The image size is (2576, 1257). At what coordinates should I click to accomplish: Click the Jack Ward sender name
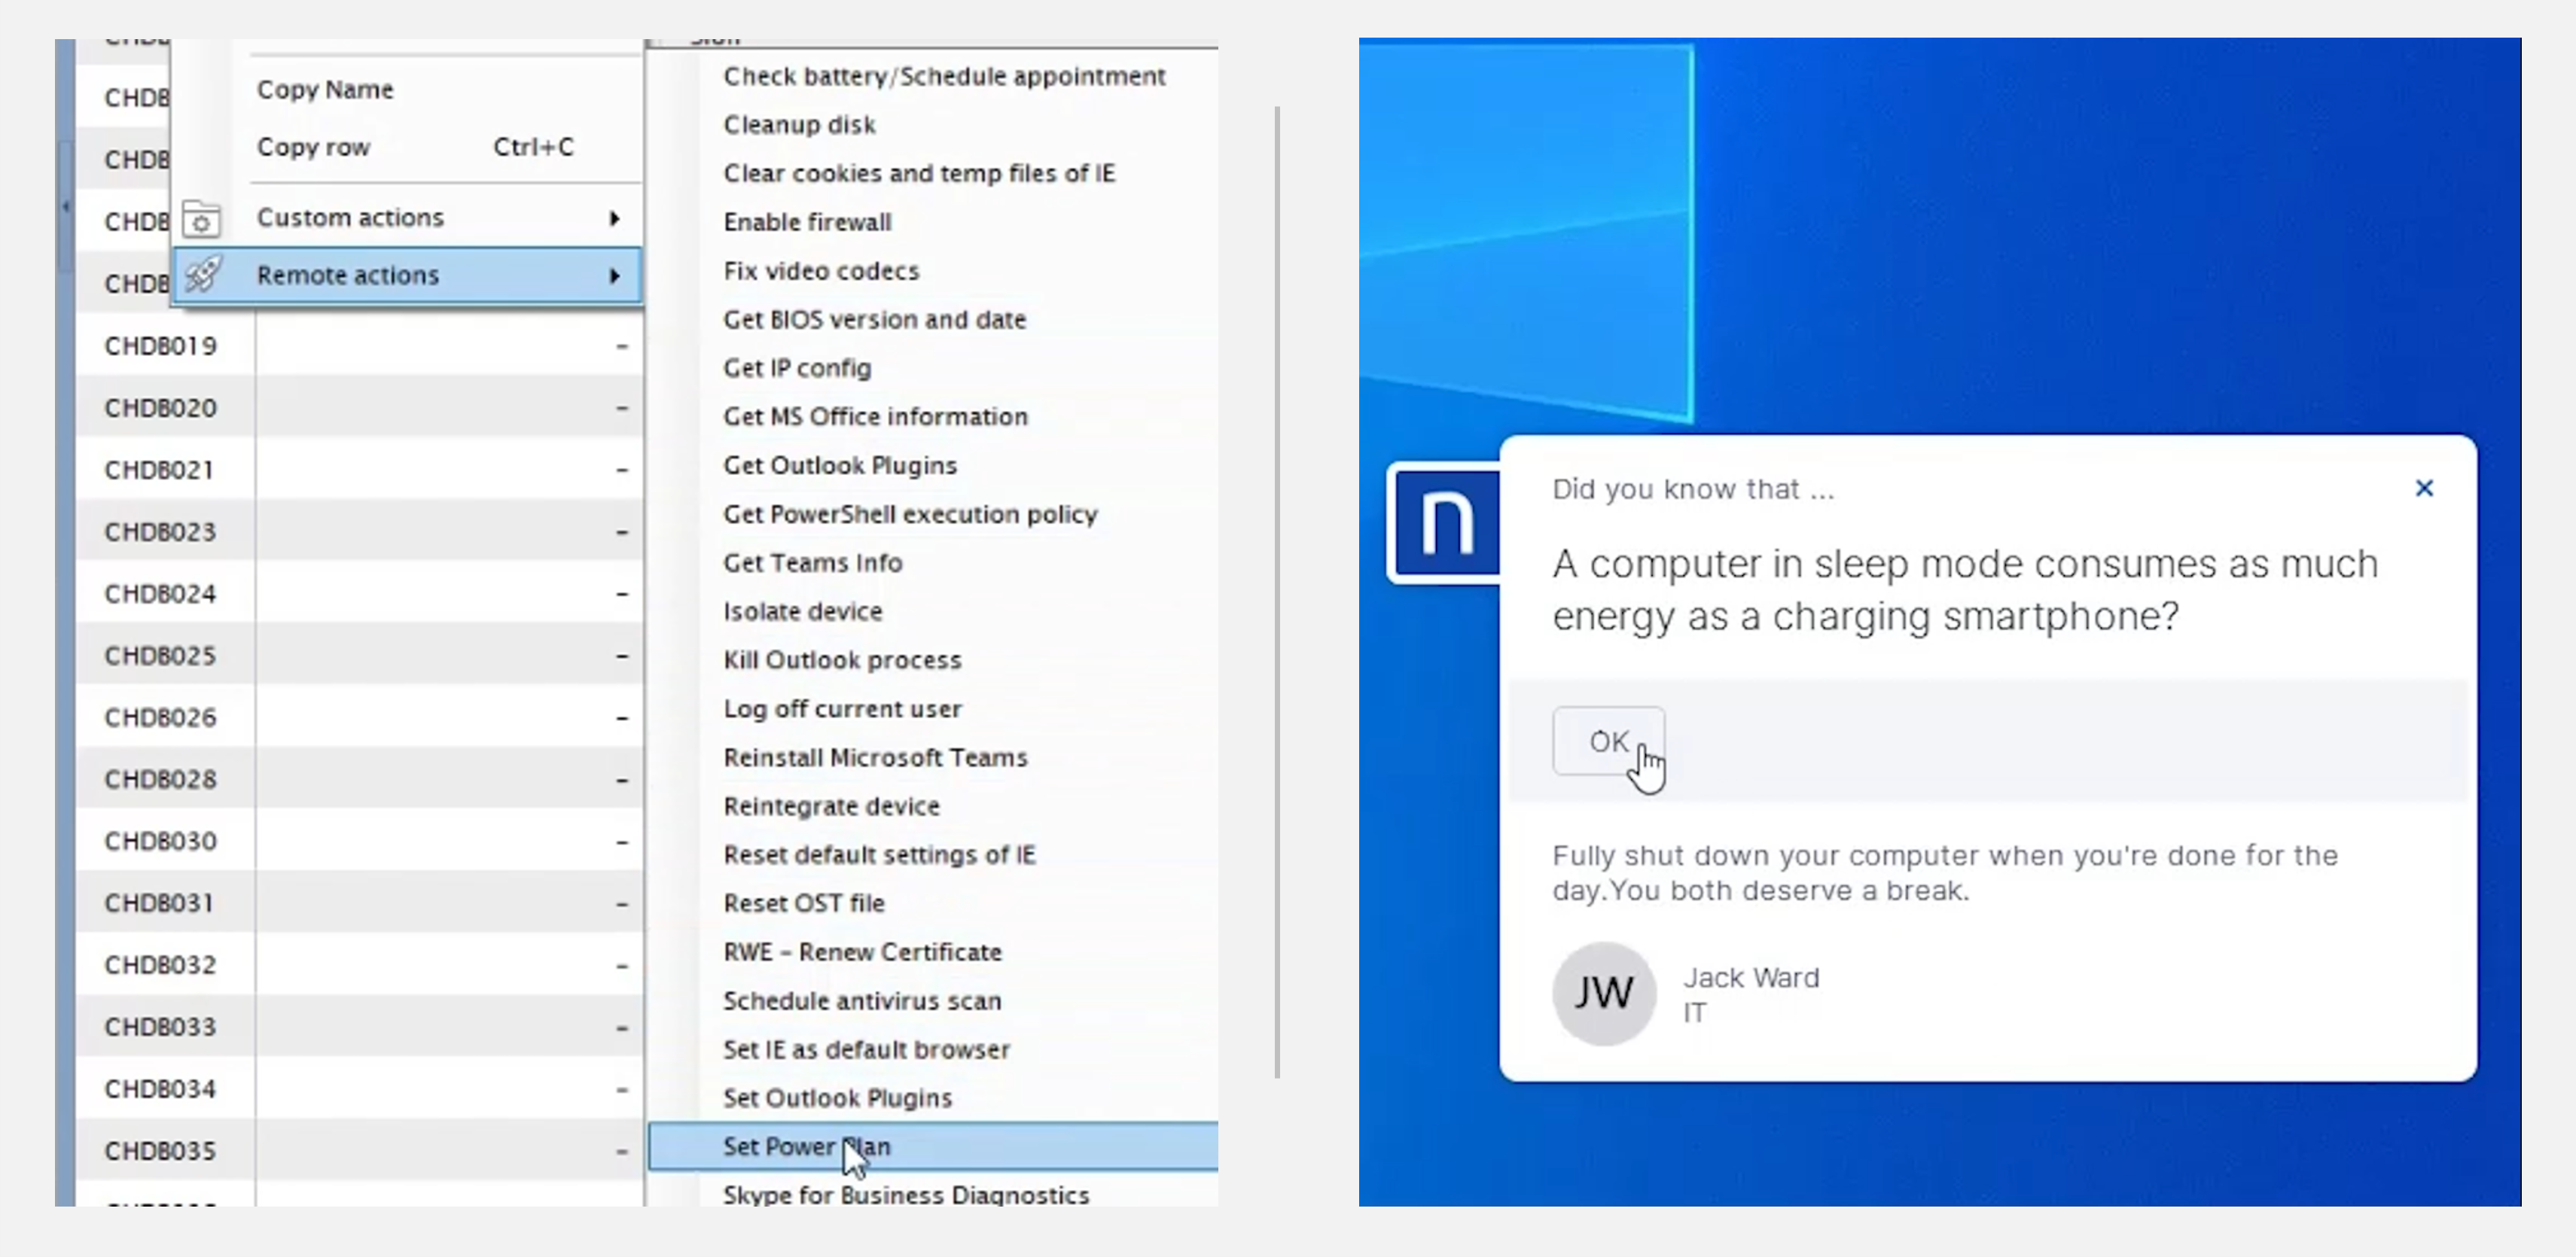[1750, 977]
